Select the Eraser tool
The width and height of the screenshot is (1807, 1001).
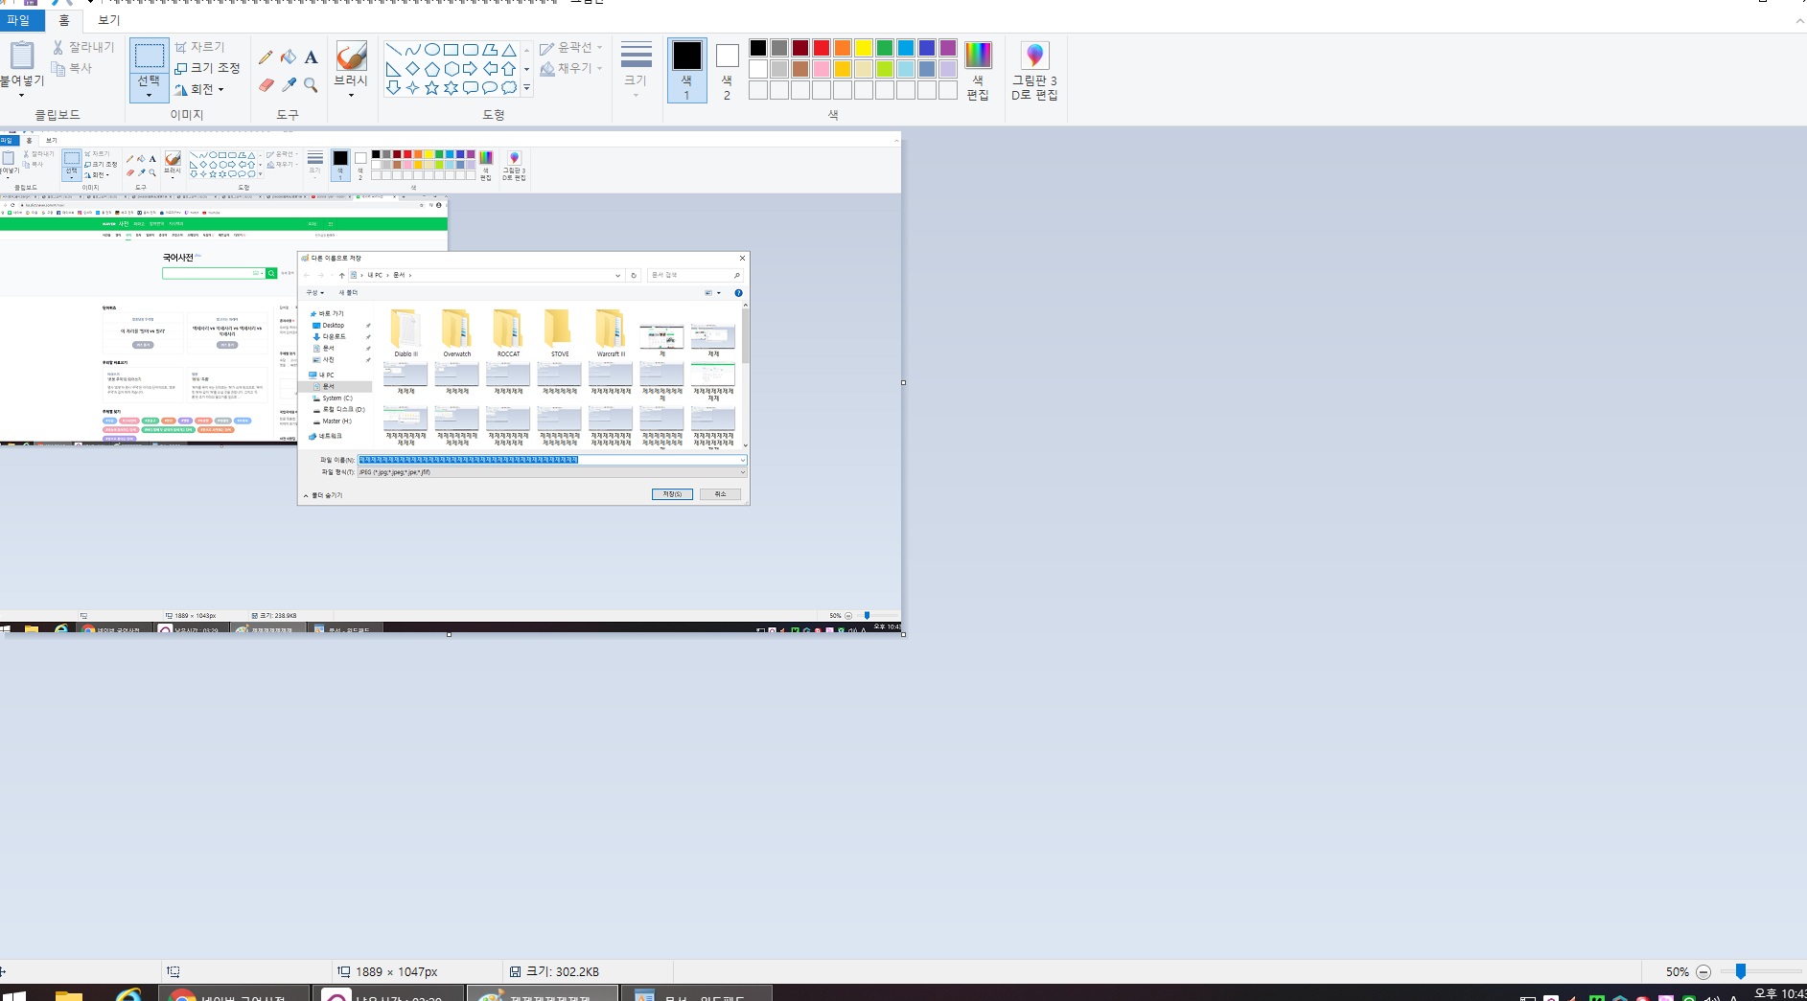pos(266,84)
